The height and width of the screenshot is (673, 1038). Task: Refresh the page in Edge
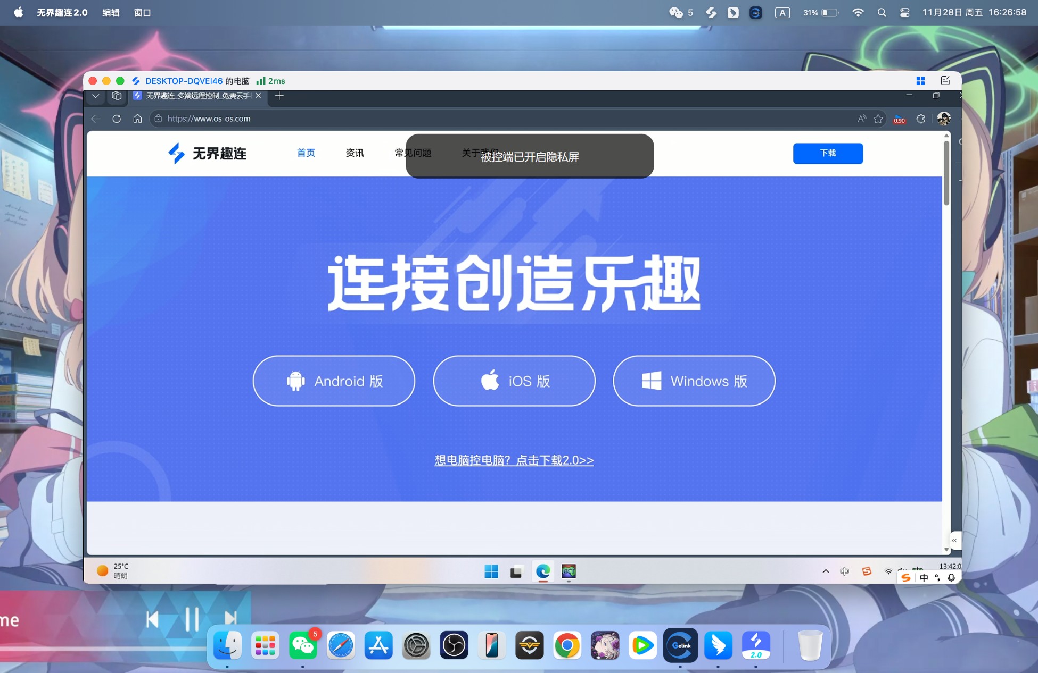click(x=117, y=119)
